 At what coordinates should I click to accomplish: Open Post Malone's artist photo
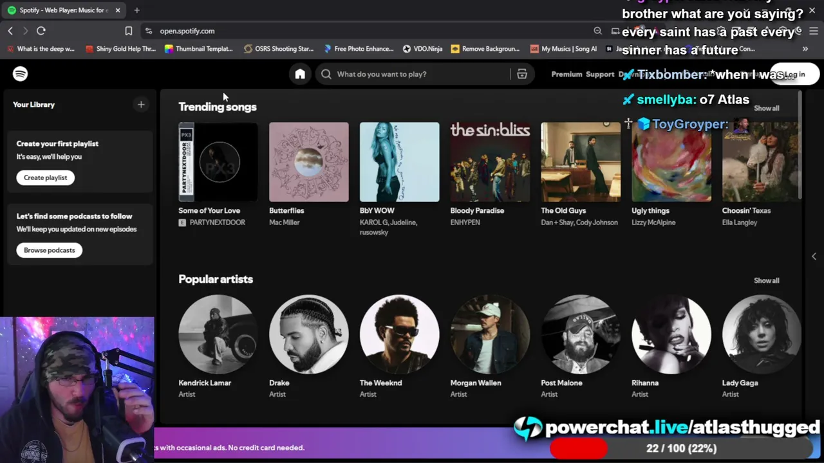(x=581, y=334)
